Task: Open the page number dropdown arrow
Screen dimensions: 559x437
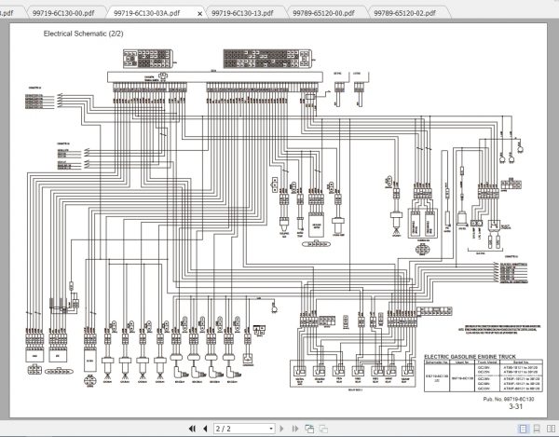Action: pos(271,429)
